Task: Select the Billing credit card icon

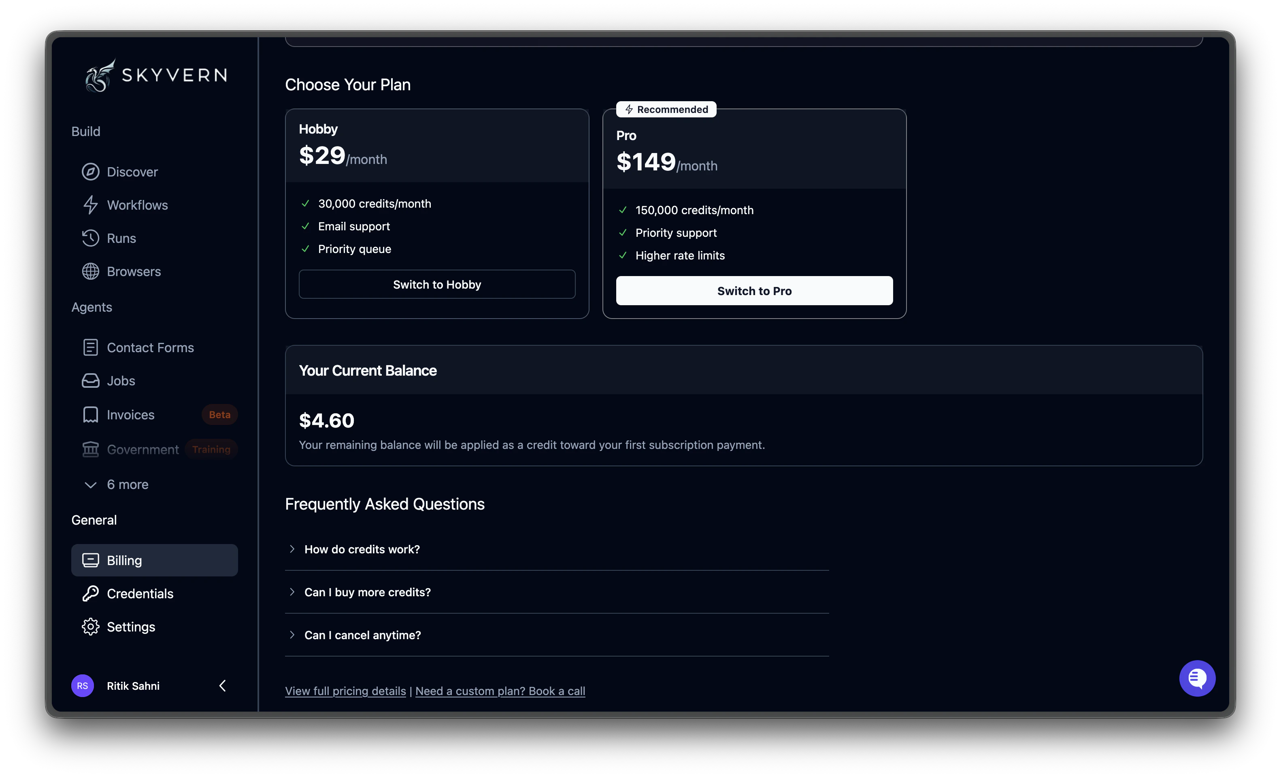Action: pos(91,560)
